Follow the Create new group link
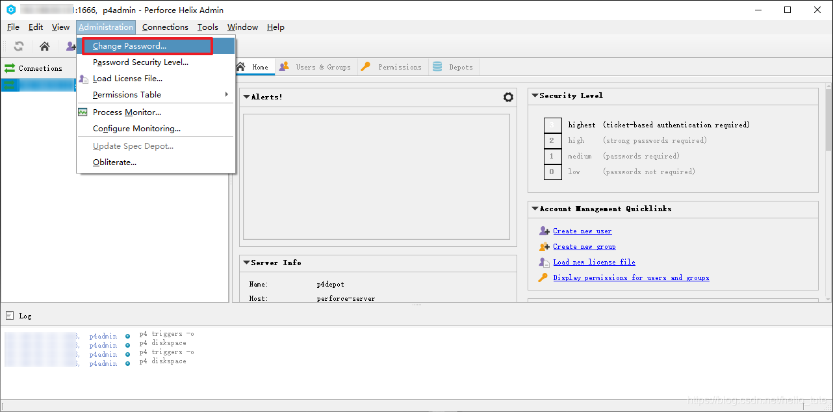833x412 pixels. [584, 246]
